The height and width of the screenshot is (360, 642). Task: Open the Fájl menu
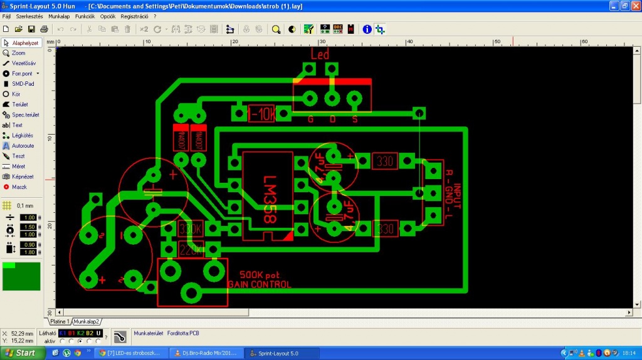point(6,16)
